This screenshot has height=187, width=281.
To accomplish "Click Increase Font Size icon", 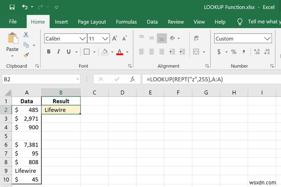I will (115, 38).
